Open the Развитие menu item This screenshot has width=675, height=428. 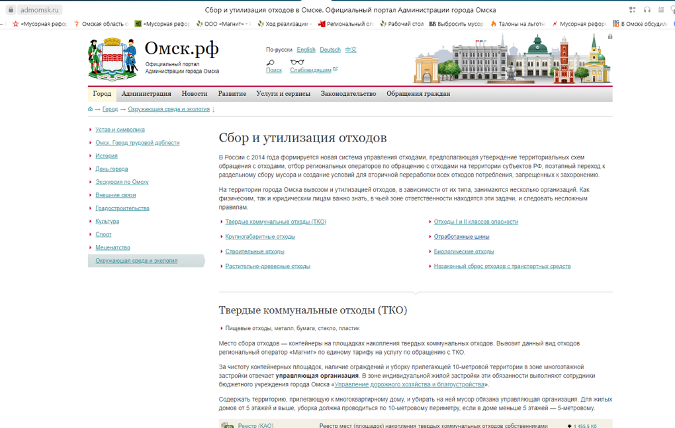(232, 94)
